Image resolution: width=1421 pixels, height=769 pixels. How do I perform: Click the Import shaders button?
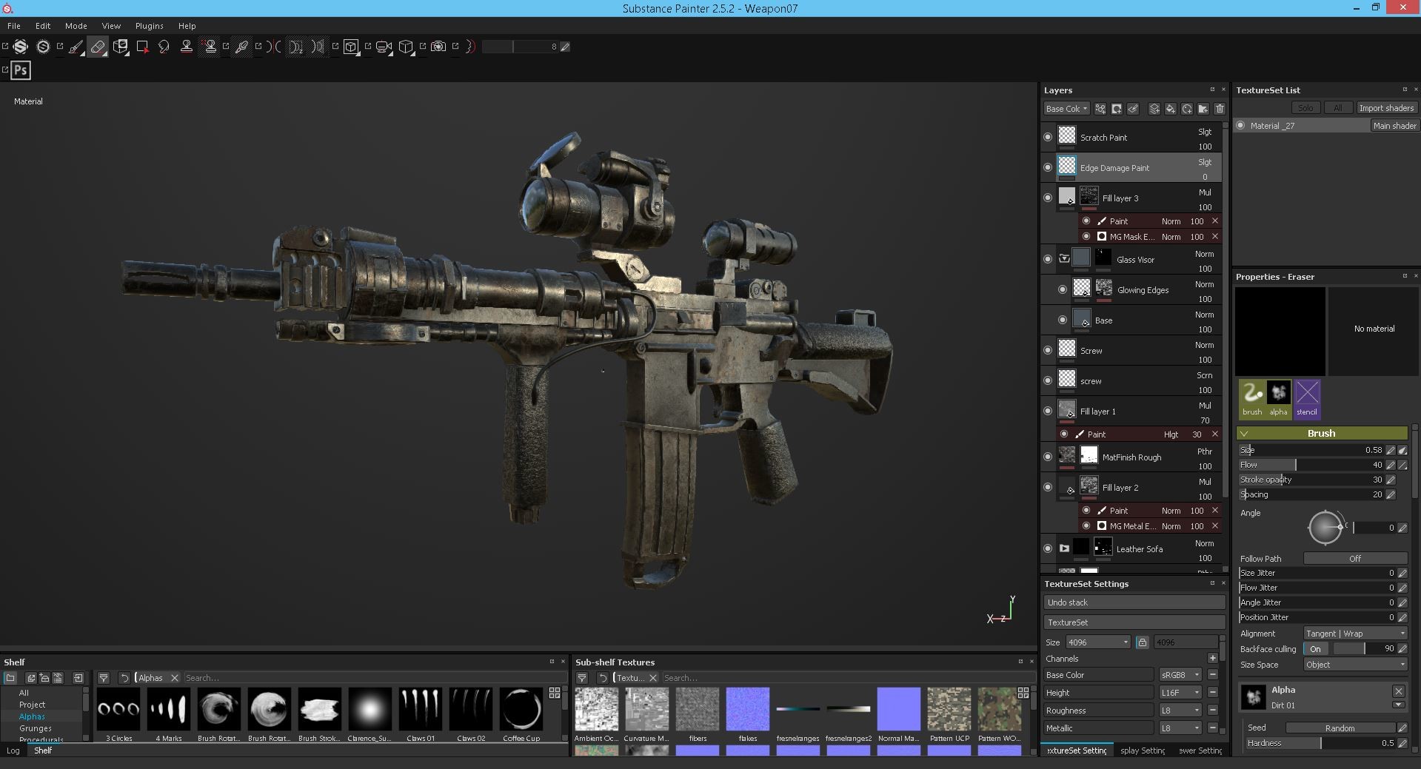pyautogui.click(x=1386, y=107)
